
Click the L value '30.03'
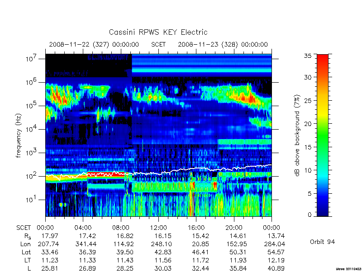tap(163, 268)
